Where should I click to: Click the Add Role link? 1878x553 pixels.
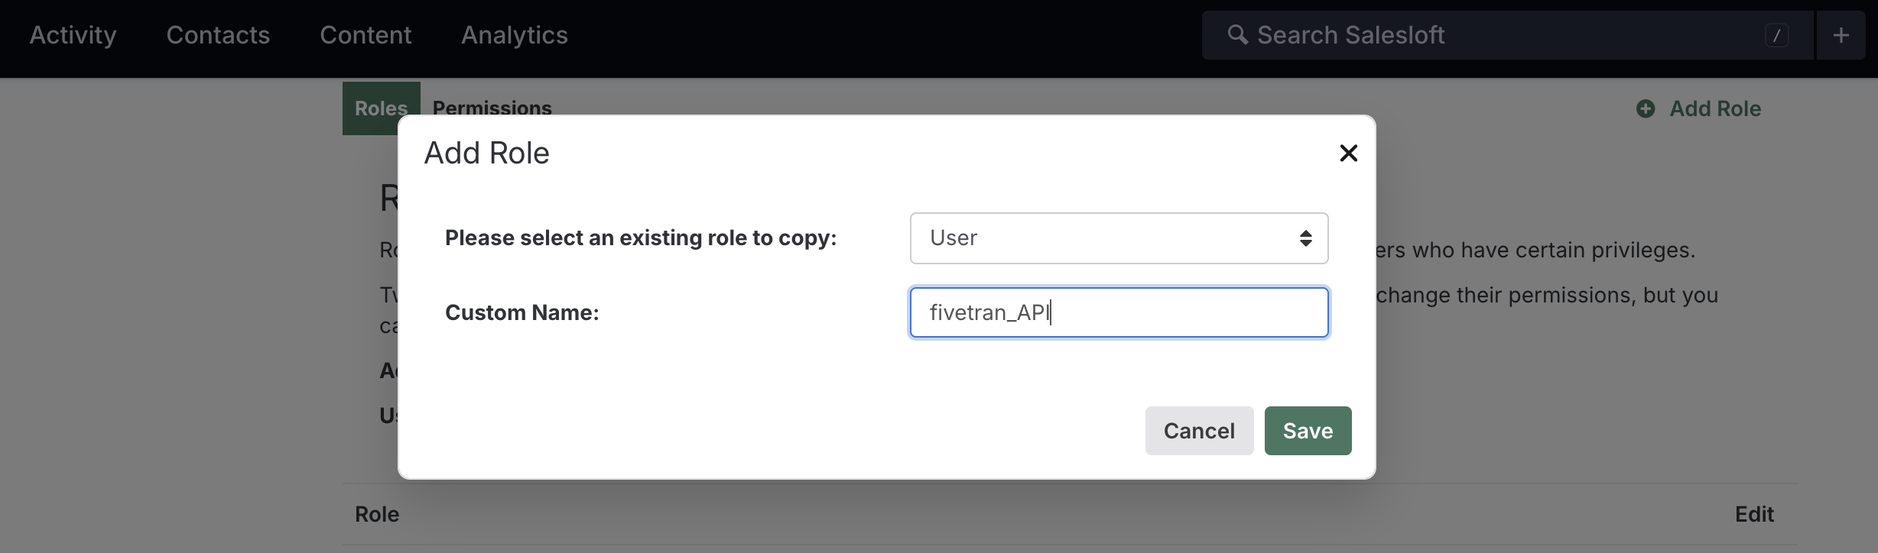click(1698, 108)
